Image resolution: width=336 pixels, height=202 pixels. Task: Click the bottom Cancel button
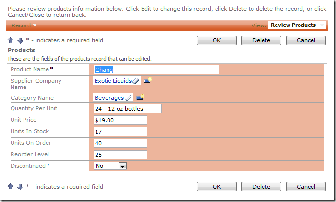(306, 187)
